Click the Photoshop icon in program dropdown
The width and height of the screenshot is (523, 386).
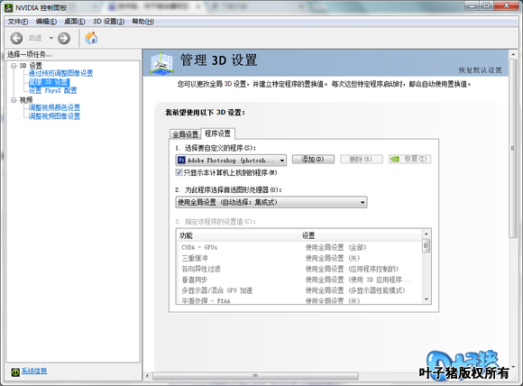pos(181,161)
